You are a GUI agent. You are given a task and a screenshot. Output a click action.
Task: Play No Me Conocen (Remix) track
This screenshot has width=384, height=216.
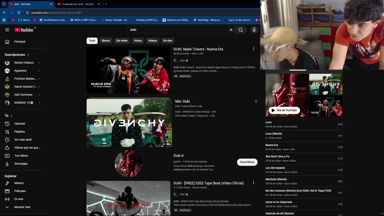tap(304, 193)
